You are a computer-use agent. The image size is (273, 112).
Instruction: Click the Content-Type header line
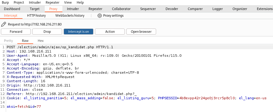(73, 73)
